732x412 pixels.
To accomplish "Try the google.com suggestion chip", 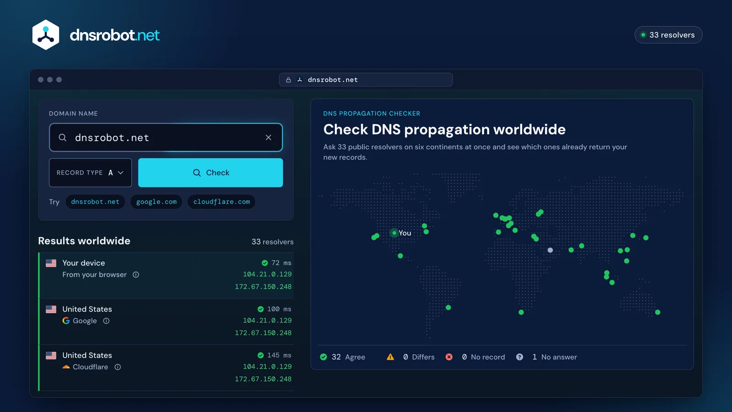I will point(156,202).
